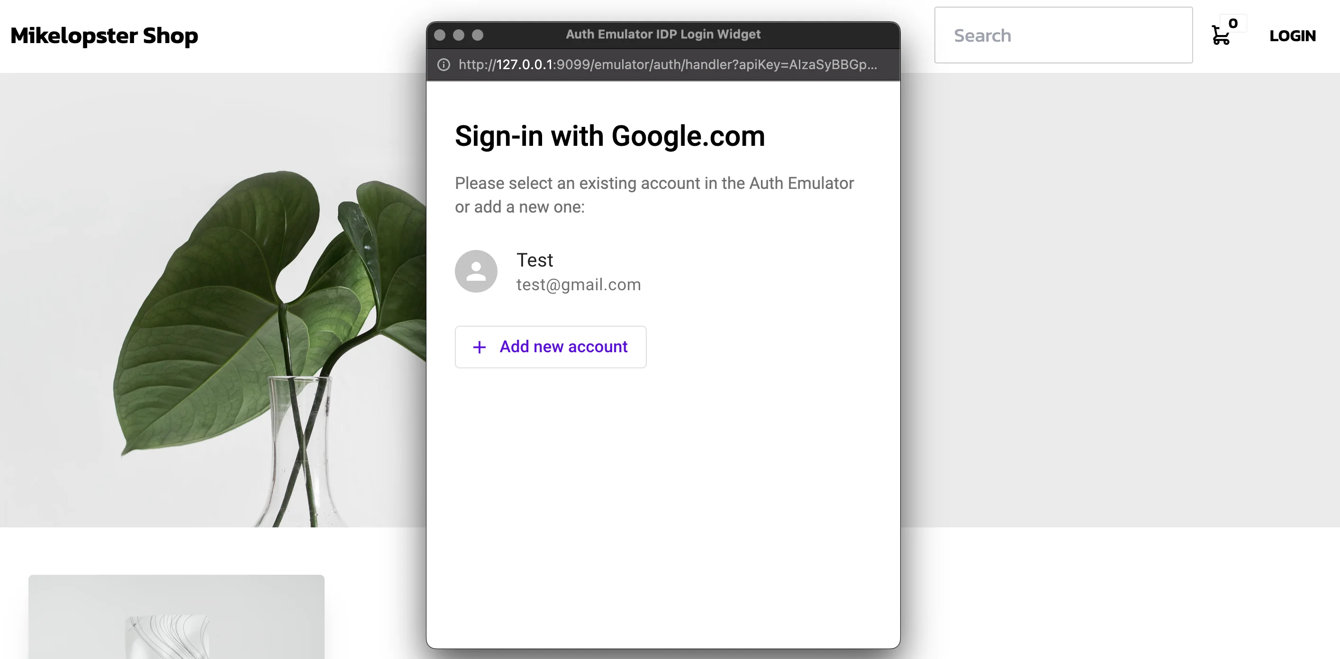Open the shopping cart icon
Viewport: 1340px width, 659px height.
[x=1220, y=36]
